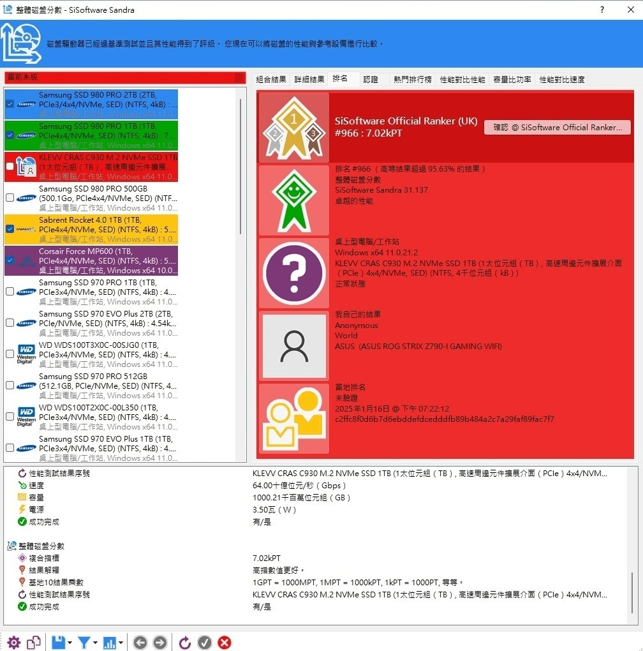The height and width of the screenshot is (651, 643).
Task: Check Samsung SSD 980 PRO 500GB
Action: point(10,198)
